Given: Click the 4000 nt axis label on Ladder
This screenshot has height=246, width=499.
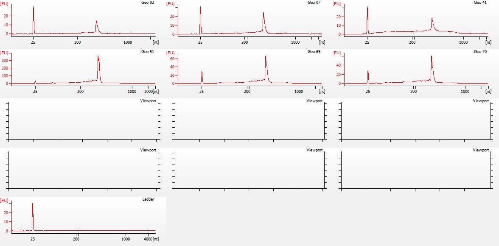Looking at the screenshot, I should pyautogui.click(x=148, y=239).
